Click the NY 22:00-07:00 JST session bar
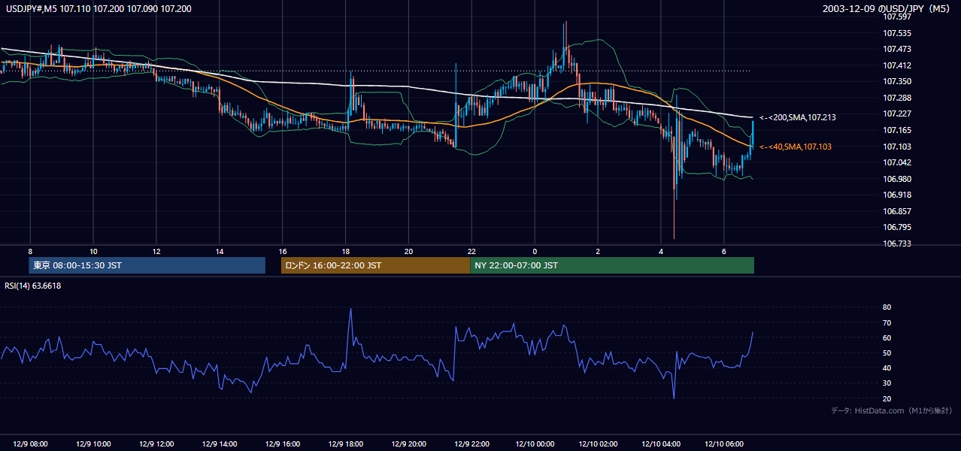The image size is (961, 451). [x=612, y=265]
